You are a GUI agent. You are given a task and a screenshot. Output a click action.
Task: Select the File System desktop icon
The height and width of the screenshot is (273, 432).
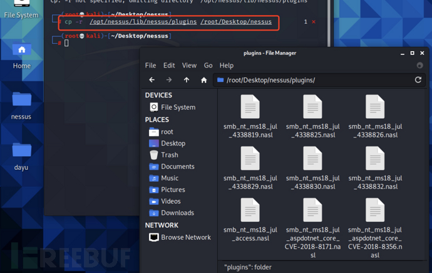click(21, 9)
